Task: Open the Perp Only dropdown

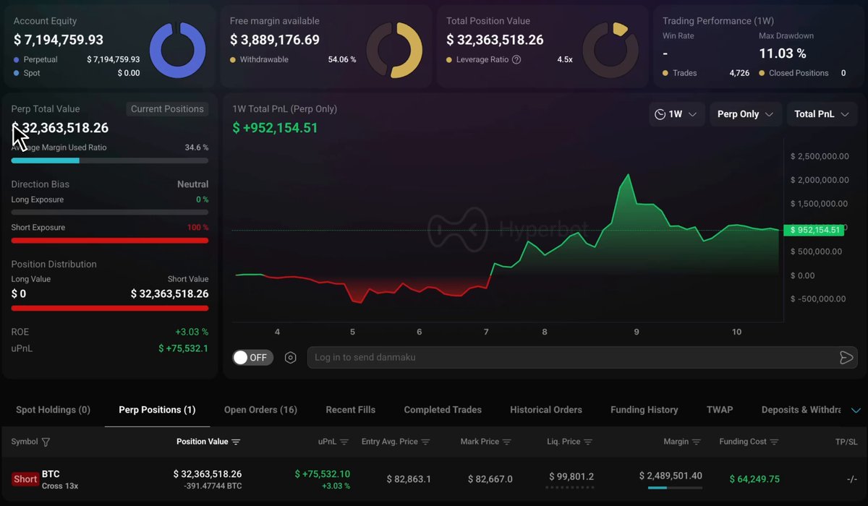Action: (745, 114)
